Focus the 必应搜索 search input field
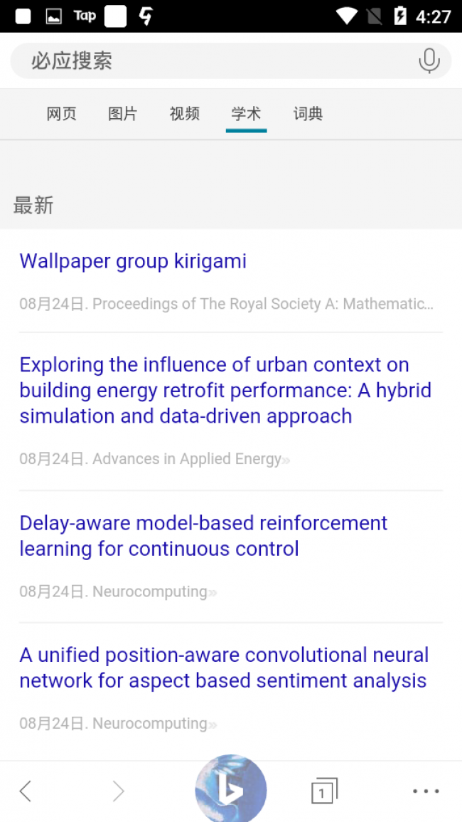The width and height of the screenshot is (462, 822). tap(213, 61)
